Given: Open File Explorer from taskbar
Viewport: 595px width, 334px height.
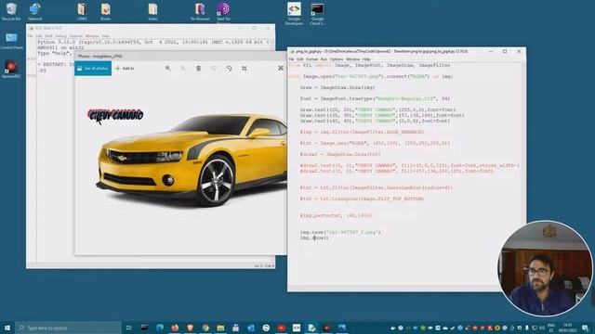Looking at the screenshot, I should pos(220,328).
